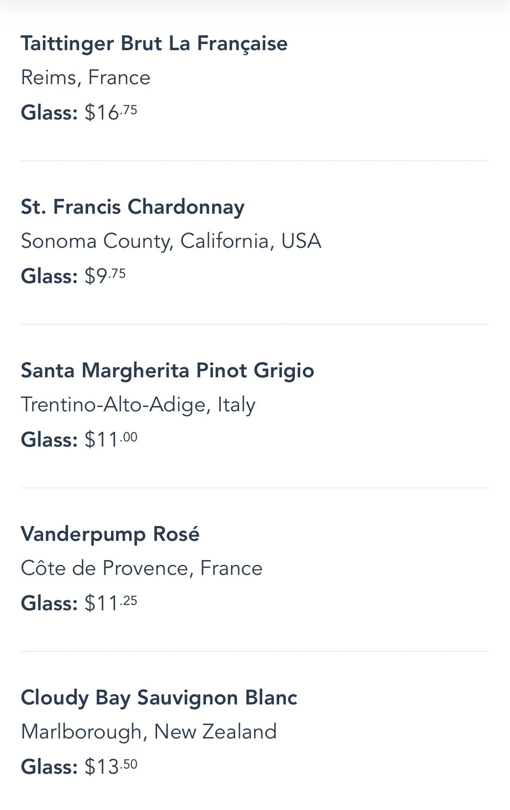Viewport: 510px width, 810px height.
Task: Click the Glass label under Santa Margherita
Action: pos(49,440)
